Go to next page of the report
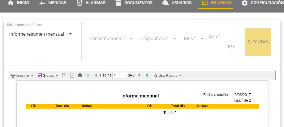284x127 pixels. click(x=139, y=75)
